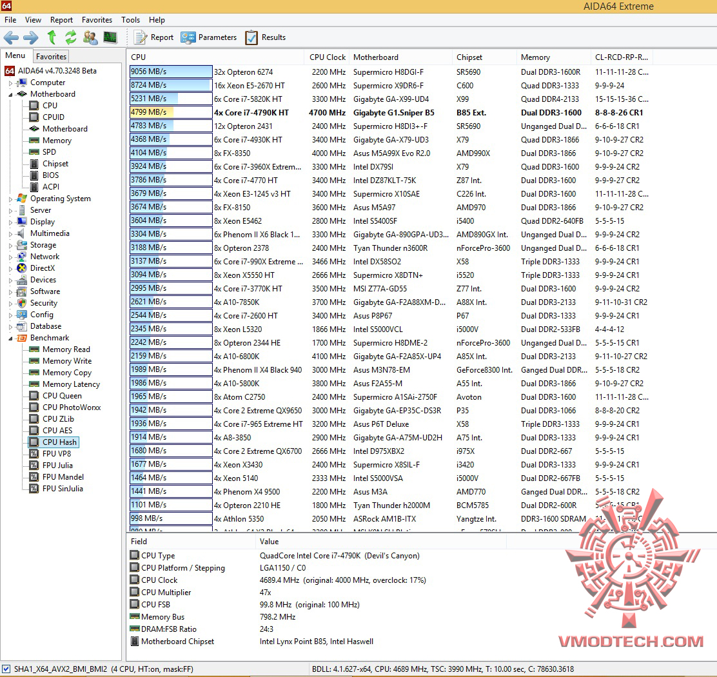The height and width of the screenshot is (677, 717).
Task: Click the Devices icon in tree
Action: pyautogui.click(x=22, y=280)
